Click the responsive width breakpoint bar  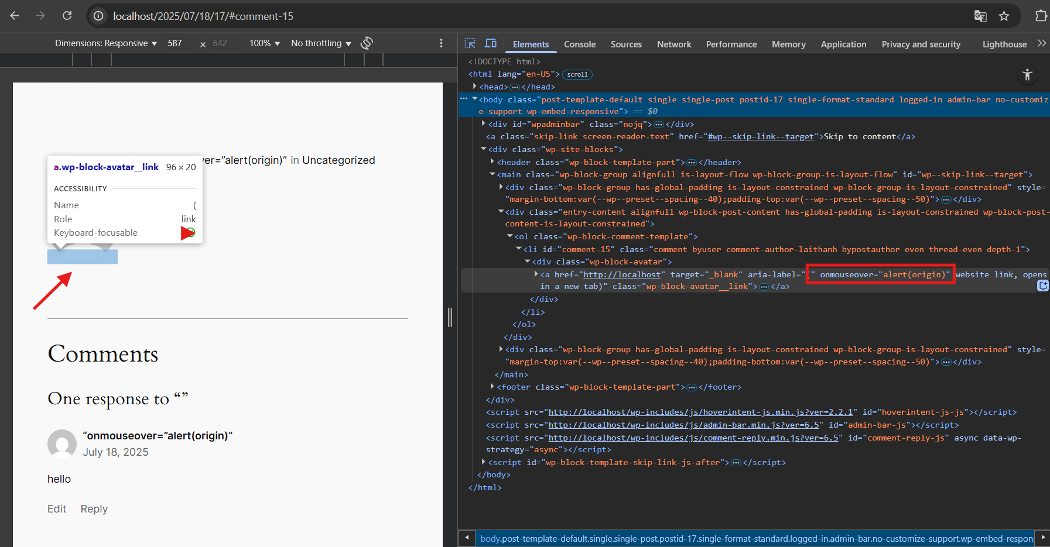(x=228, y=59)
